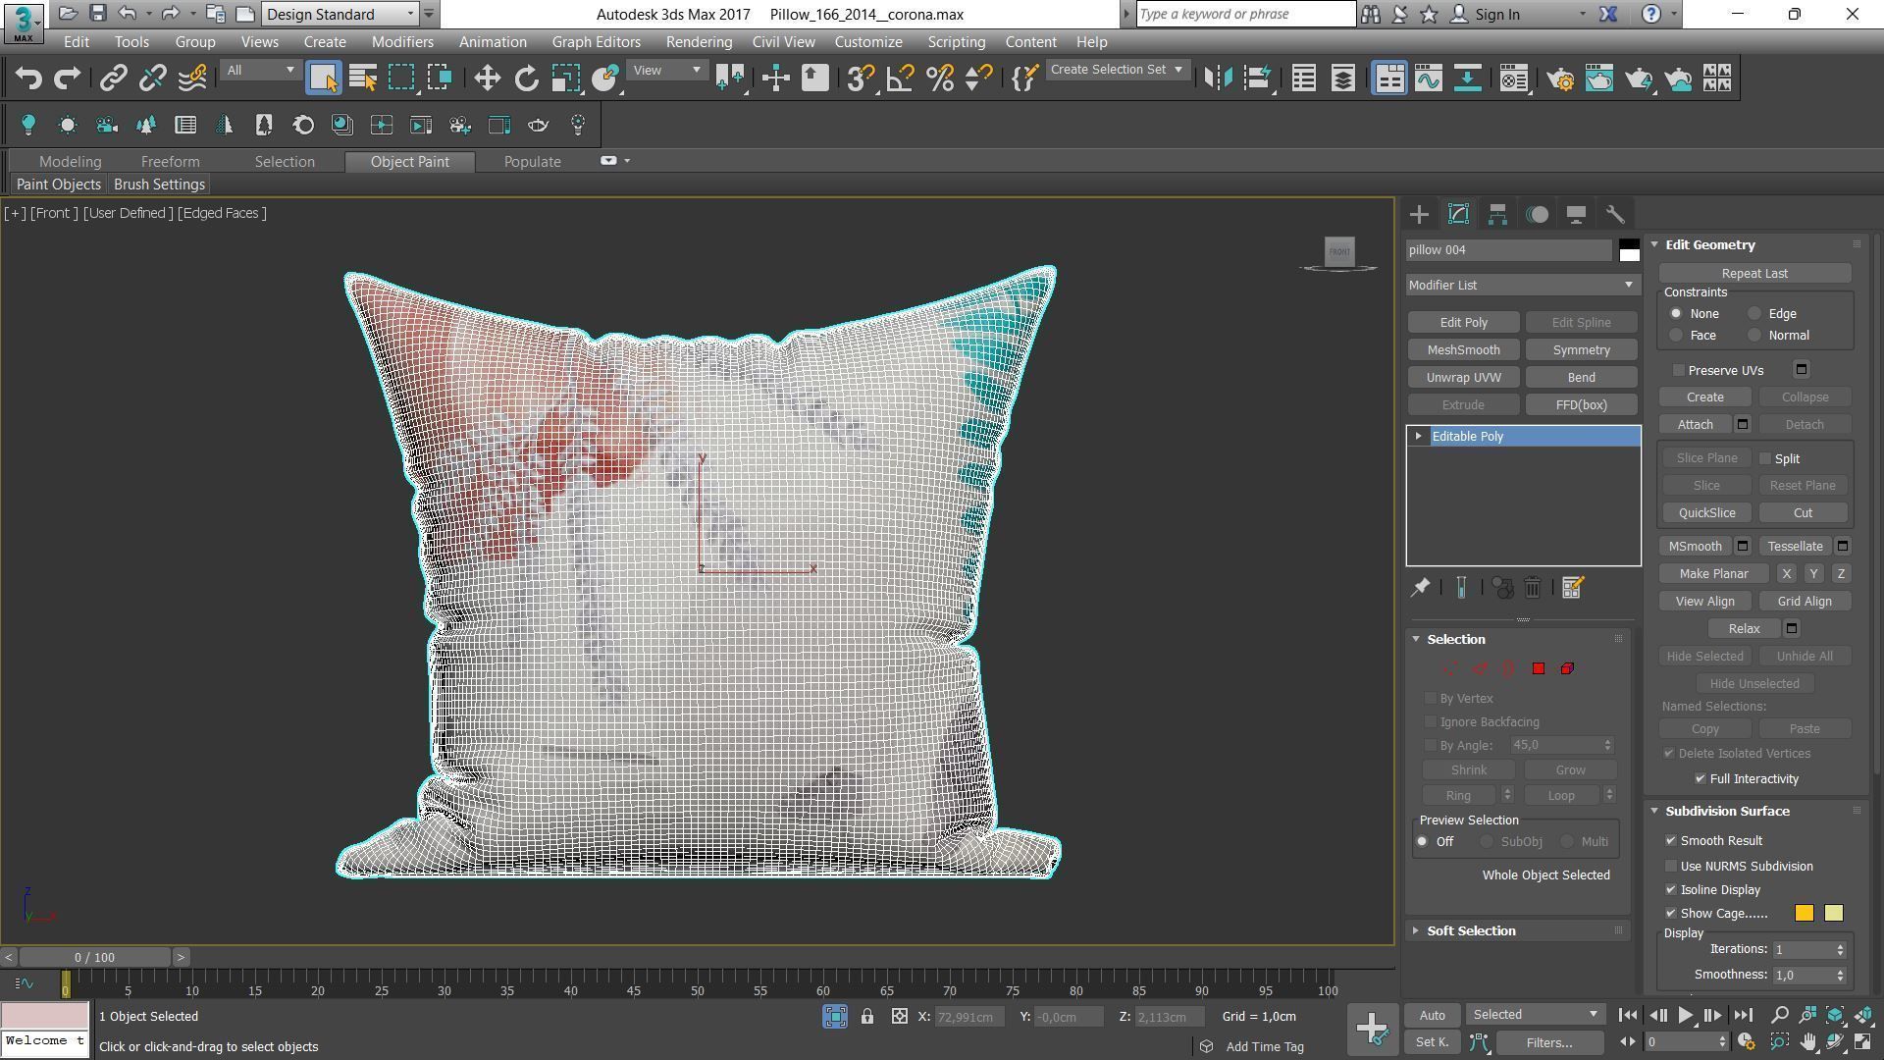Select the None constraint radio button

pyautogui.click(x=1676, y=314)
